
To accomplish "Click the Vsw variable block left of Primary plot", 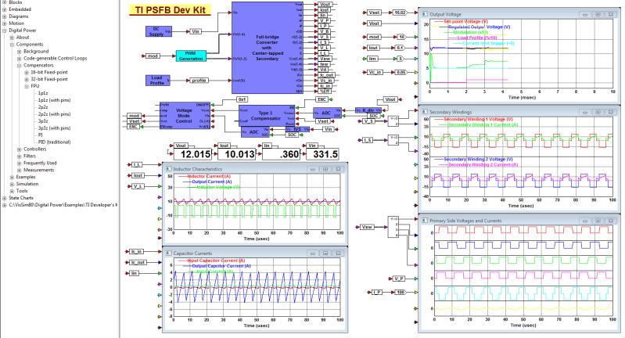I will tap(367, 227).
